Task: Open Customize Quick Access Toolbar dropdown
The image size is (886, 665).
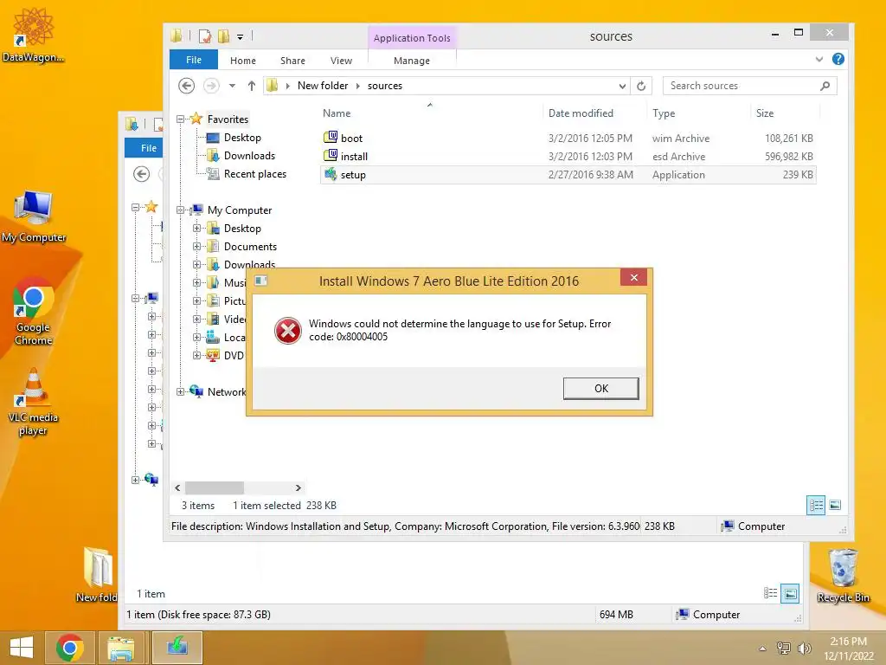Action: 241,37
